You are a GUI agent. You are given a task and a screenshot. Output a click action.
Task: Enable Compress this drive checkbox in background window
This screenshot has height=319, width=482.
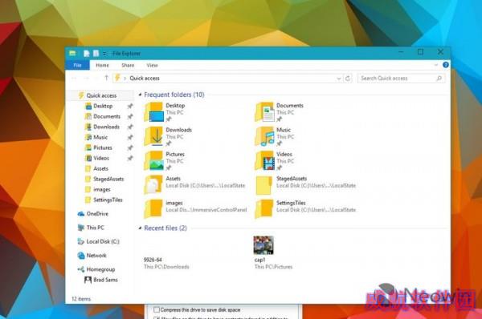point(157,309)
